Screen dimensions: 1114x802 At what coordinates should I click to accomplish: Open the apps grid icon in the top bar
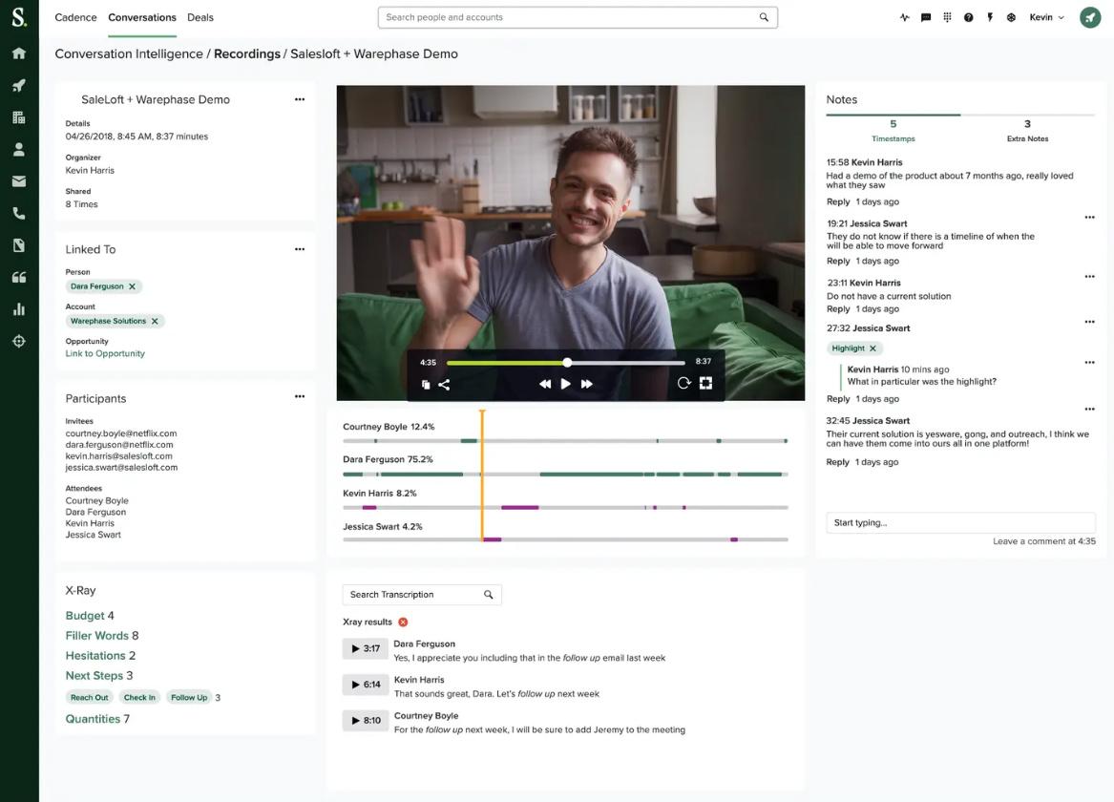coord(947,17)
